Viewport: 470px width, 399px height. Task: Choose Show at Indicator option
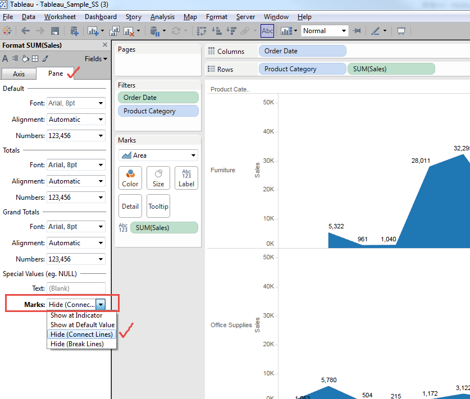[81, 315]
